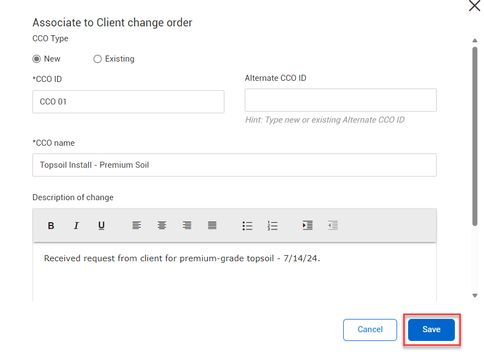The height and width of the screenshot is (358, 484).
Task: Cancel the change order association
Action: point(370,329)
